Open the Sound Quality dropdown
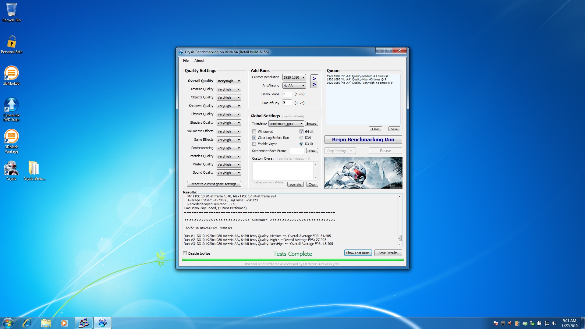This screenshot has width=585, height=329. [229, 173]
